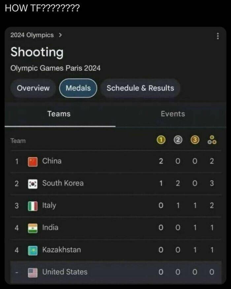Click the South Korea flag icon
231x289 pixels.
coord(33,184)
